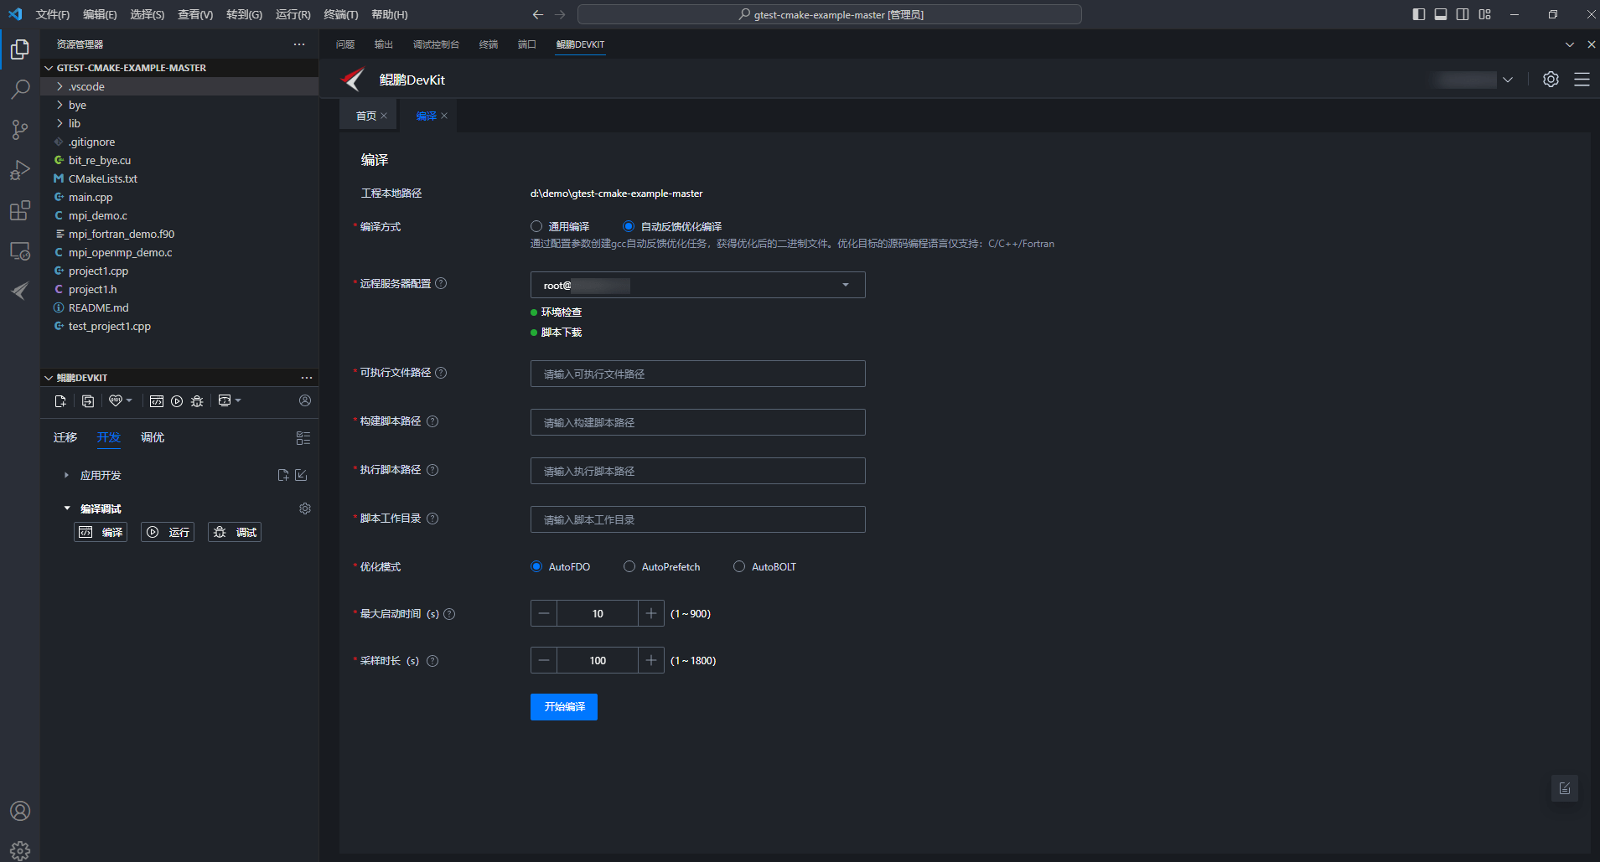The height and width of the screenshot is (862, 1600).
Task: Click import arrow icon in 应用开发 row
Action: pyautogui.click(x=302, y=475)
